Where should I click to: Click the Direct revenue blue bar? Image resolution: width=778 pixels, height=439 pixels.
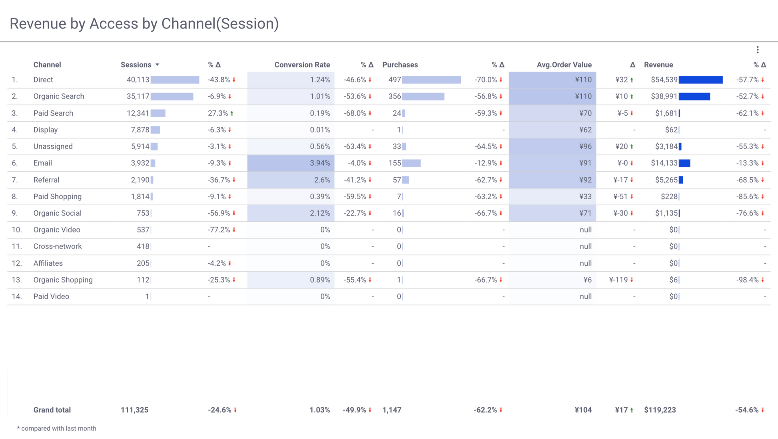(x=700, y=80)
